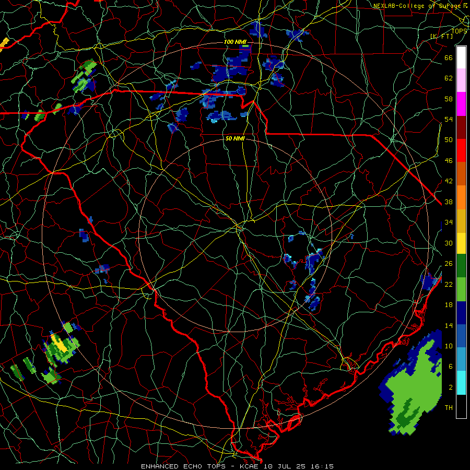Select the dark red legend swatch

(x=461, y=127)
